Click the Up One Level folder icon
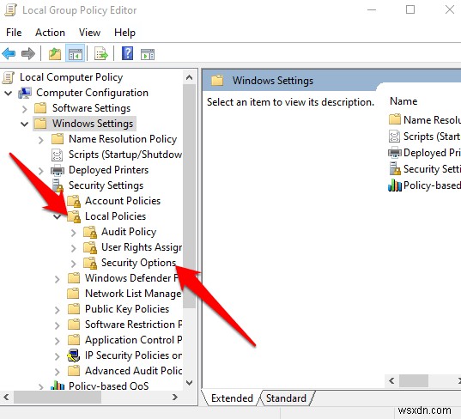The image size is (461, 419). (x=55, y=54)
